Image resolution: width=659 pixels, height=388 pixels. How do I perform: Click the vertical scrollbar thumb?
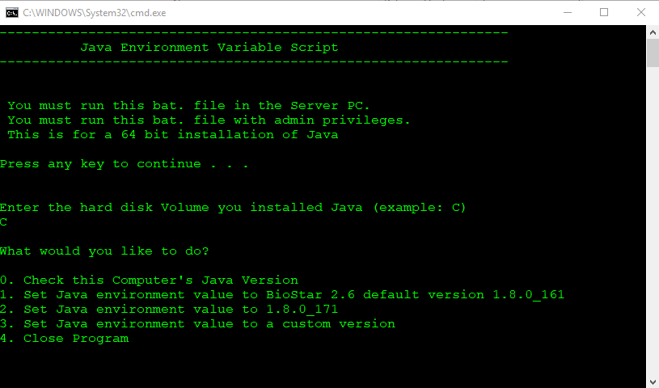pos(653,53)
